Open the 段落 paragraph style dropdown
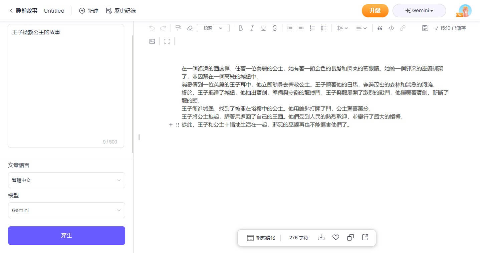This screenshot has width=480, height=253. [x=213, y=28]
